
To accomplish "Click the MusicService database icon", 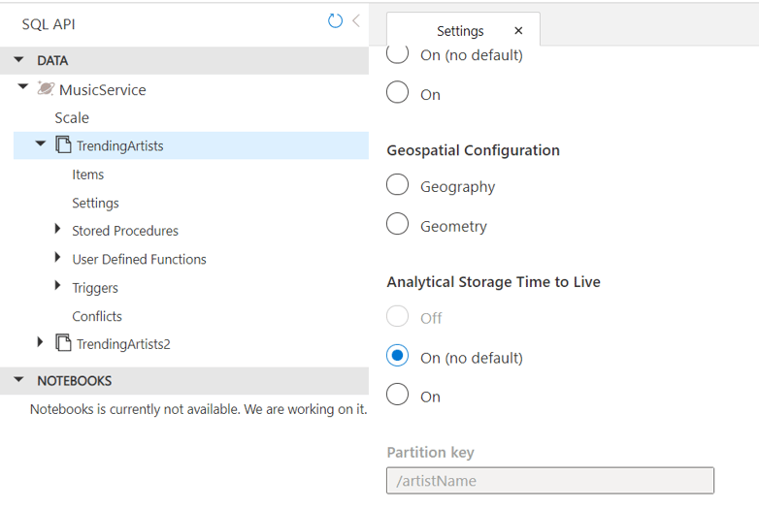I will pyautogui.click(x=46, y=89).
